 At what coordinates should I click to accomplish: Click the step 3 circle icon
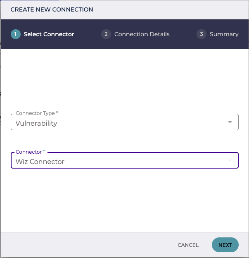click(202, 34)
